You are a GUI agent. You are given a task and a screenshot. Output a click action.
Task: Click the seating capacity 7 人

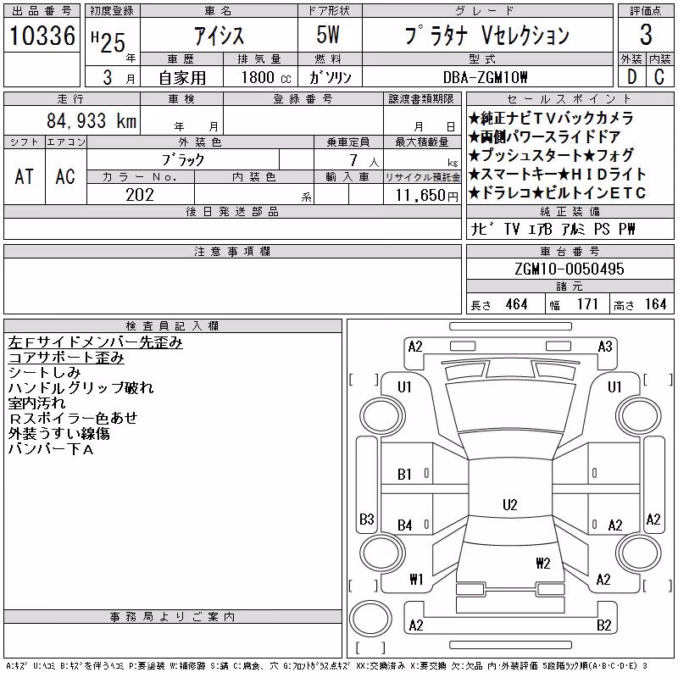click(x=364, y=161)
